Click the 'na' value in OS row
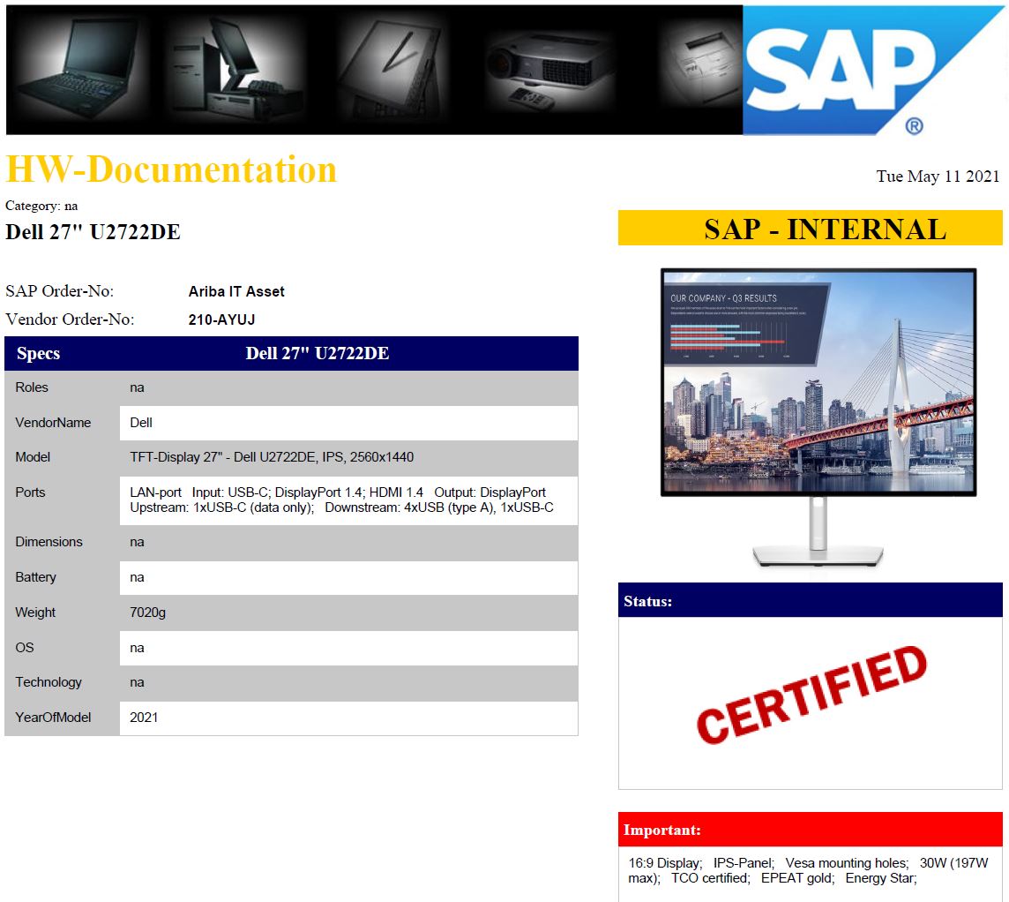 point(137,649)
